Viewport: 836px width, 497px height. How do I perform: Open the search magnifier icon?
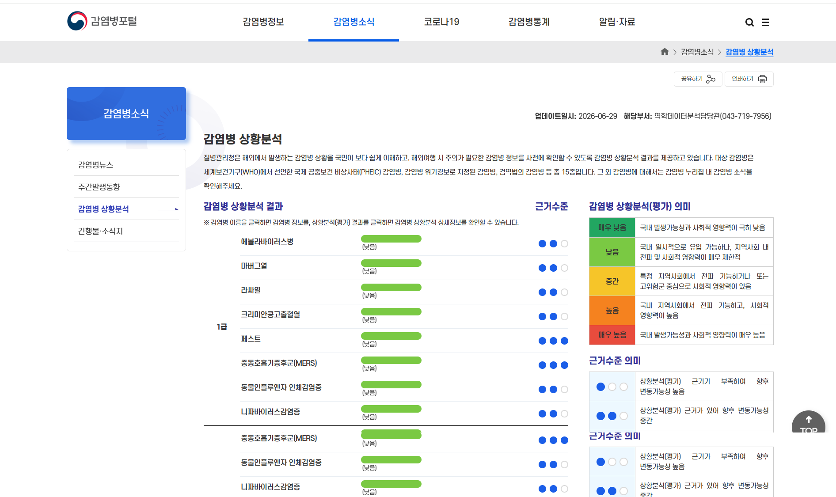click(x=749, y=22)
